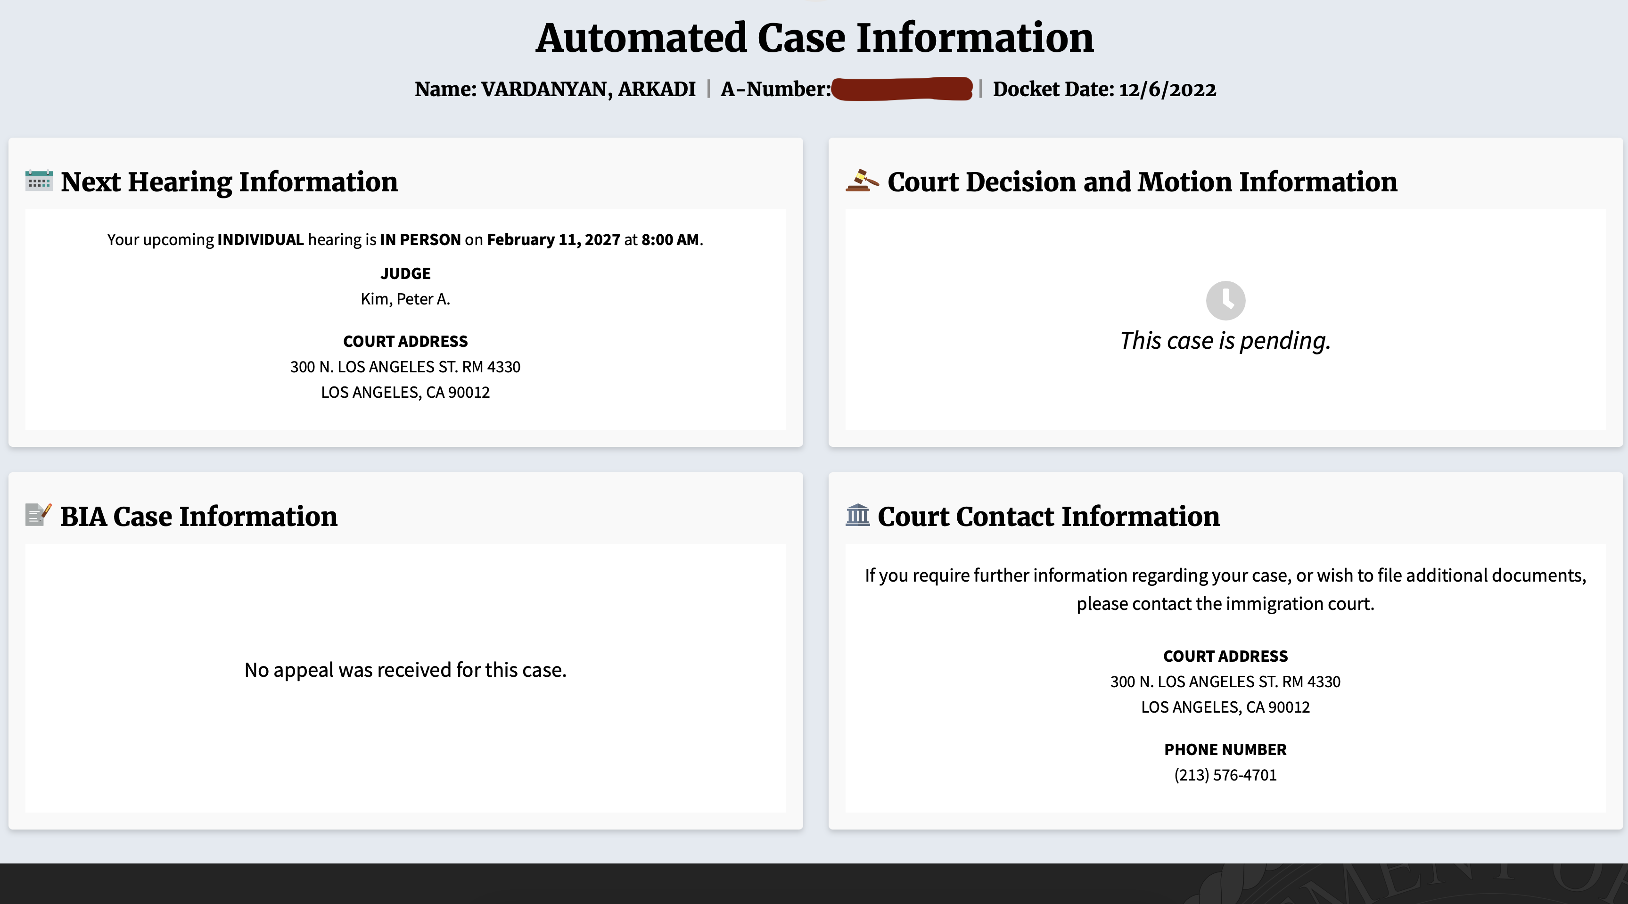This screenshot has width=1628, height=904.
Task: Click the notepad pencil icon beside BIA Case Information
Action: (38, 515)
